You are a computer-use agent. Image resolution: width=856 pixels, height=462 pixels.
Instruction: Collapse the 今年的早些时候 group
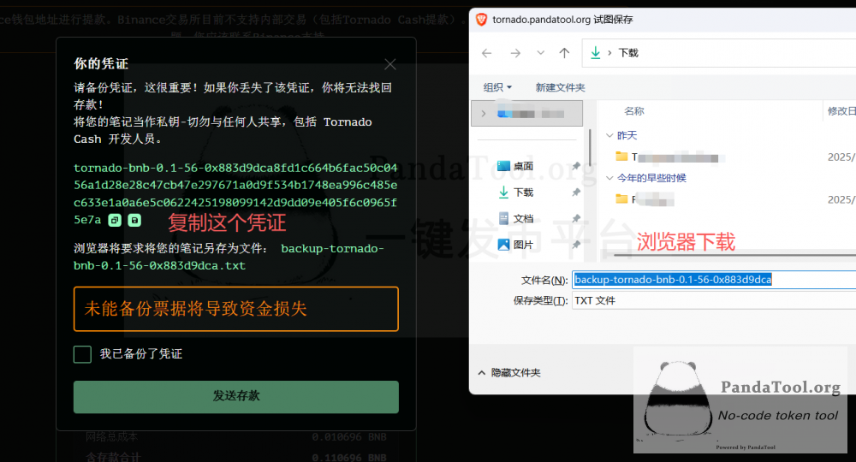coord(609,178)
